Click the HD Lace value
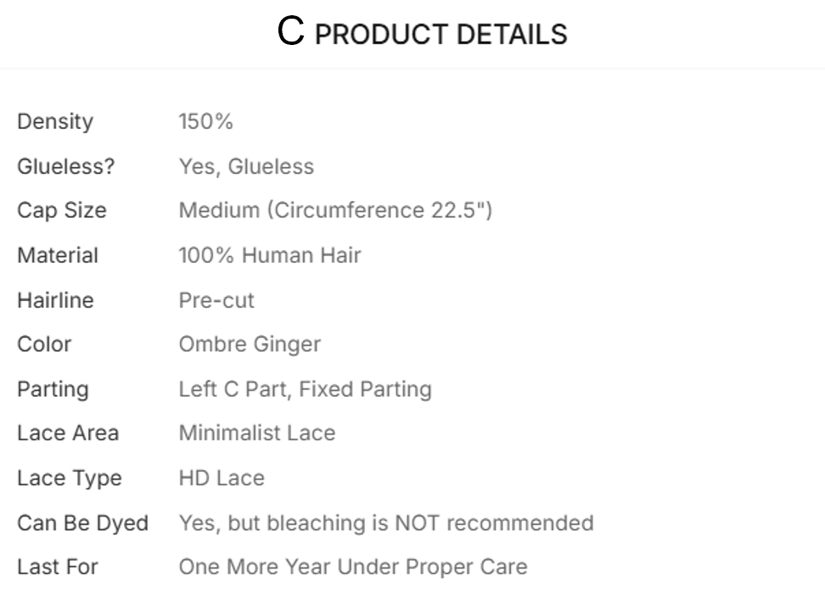This screenshot has width=825, height=615. 222,478
